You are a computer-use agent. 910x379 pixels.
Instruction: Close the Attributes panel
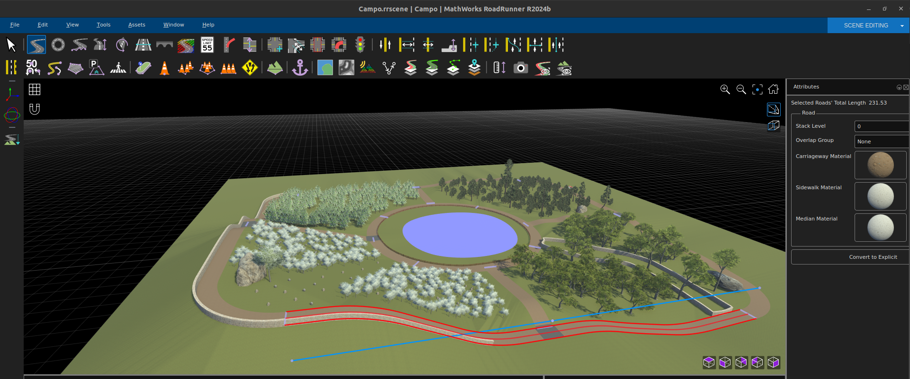tap(906, 87)
